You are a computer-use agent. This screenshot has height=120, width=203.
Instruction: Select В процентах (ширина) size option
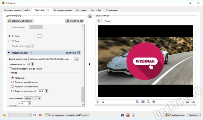pyautogui.click(x=12, y=91)
